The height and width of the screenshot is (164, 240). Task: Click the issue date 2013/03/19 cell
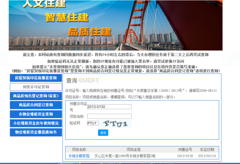click(207, 156)
